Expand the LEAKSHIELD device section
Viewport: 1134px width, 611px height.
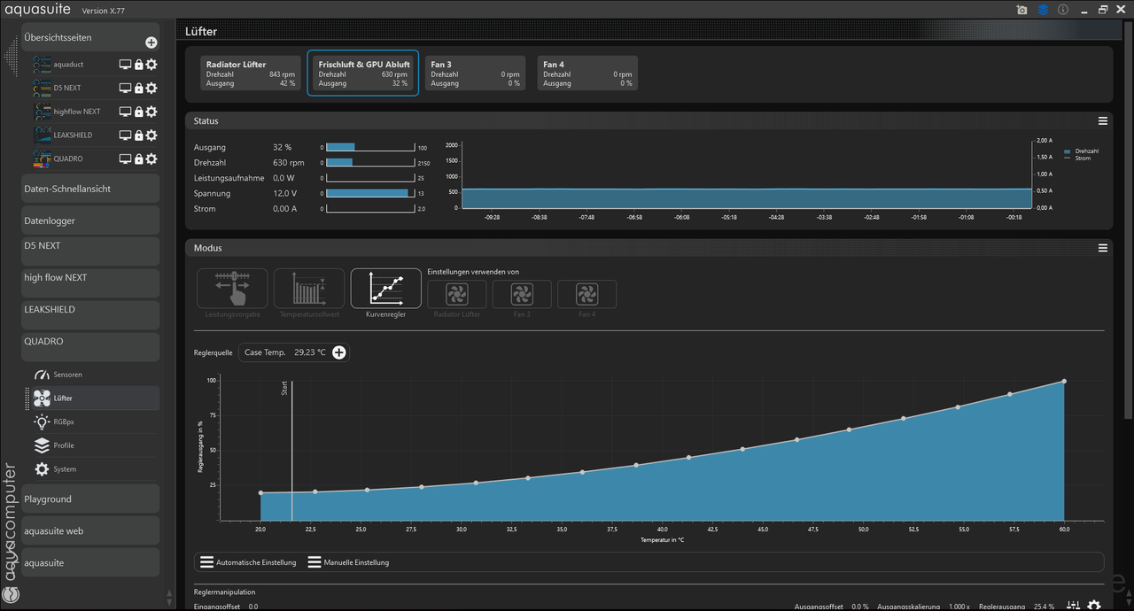click(89, 314)
